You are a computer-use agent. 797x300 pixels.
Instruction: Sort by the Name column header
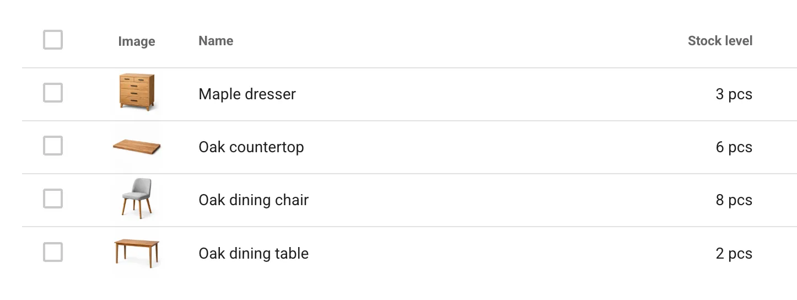pyautogui.click(x=216, y=41)
